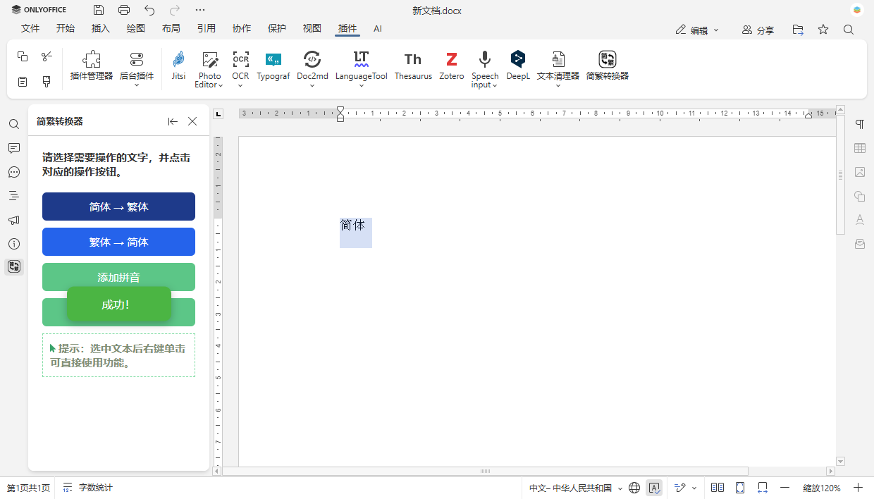Image resolution: width=874 pixels, height=499 pixels.
Task: Expand the OCR plugin dropdown arrow
Action: click(x=240, y=85)
